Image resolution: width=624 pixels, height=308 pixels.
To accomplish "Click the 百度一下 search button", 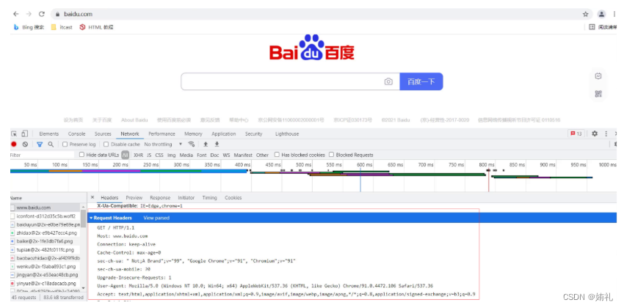I will tap(421, 81).
